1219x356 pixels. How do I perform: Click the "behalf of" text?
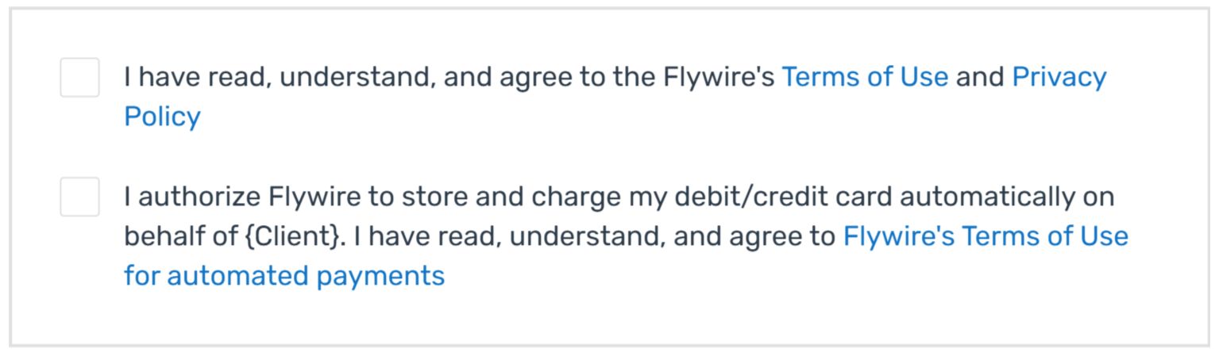176,236
